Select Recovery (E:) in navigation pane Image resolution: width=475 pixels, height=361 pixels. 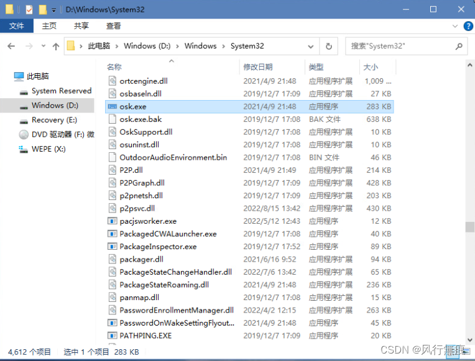[x=54, y=120]
